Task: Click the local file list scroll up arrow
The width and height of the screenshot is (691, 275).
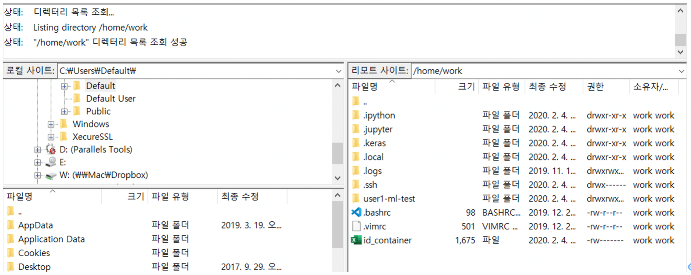Action: pos(337,195)
